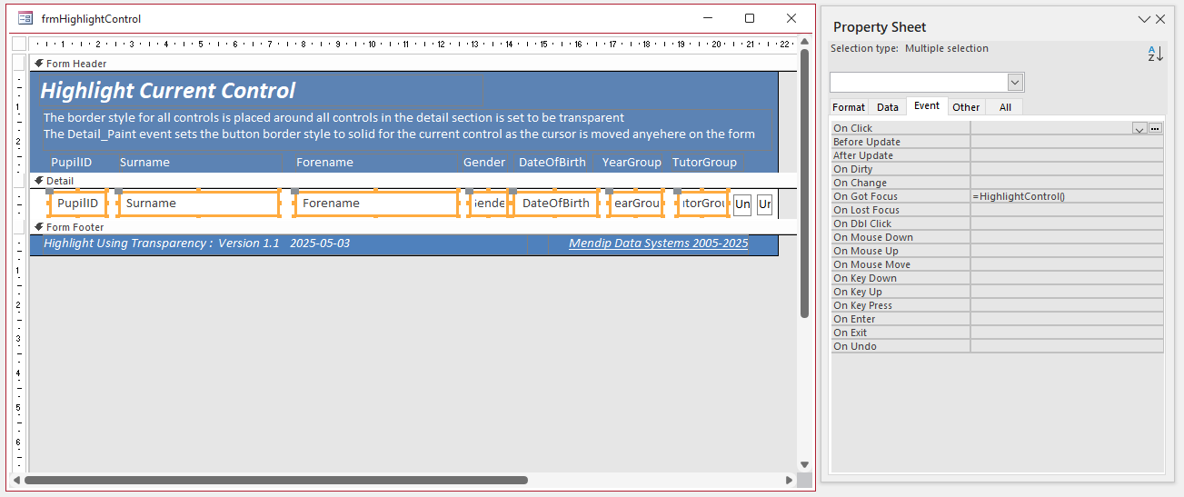The width and height of the screenshot is (1184, 497).
Task: Click the horizontal scrollbar right arrow
Action: click(789, 480)
